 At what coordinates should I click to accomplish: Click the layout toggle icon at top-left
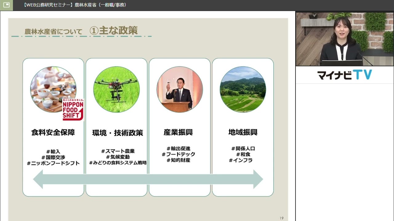tap(6, 5)
